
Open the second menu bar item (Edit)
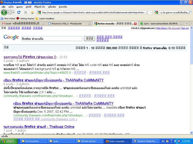[x=11, y=7]
